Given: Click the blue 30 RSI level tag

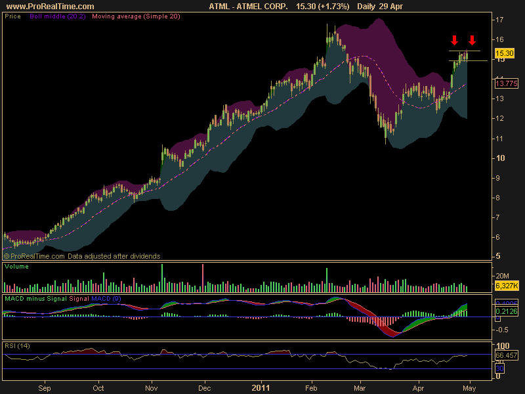Looking at the screenshot, I should tap(499, 369).
